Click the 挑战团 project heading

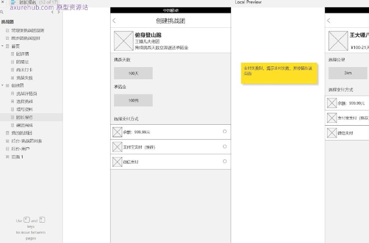click(x=7, y=22)
